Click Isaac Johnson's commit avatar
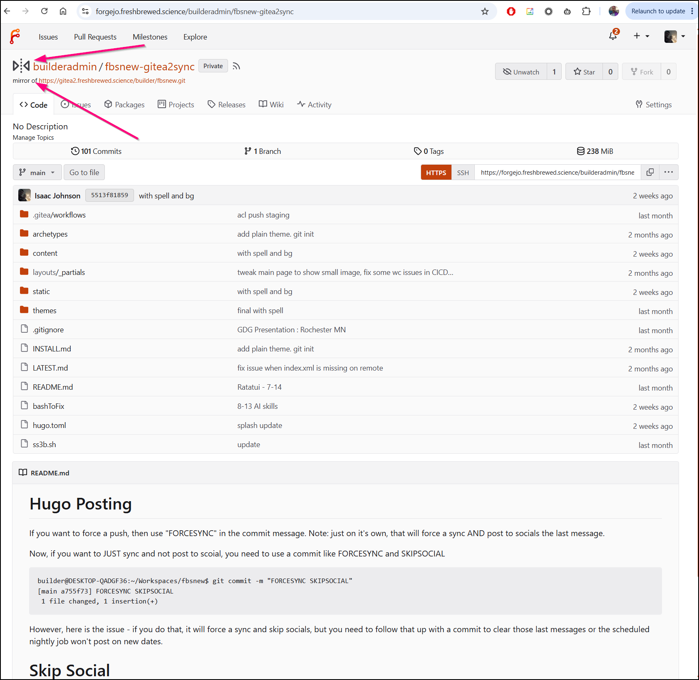Image resolution: width=699 pixels, height=680 pixels. point(25,195)
